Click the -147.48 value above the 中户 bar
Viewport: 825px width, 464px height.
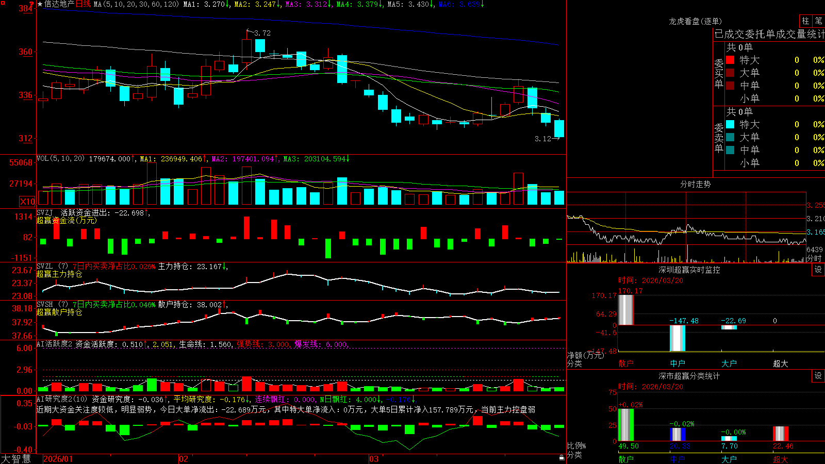(x=684, y=321)
